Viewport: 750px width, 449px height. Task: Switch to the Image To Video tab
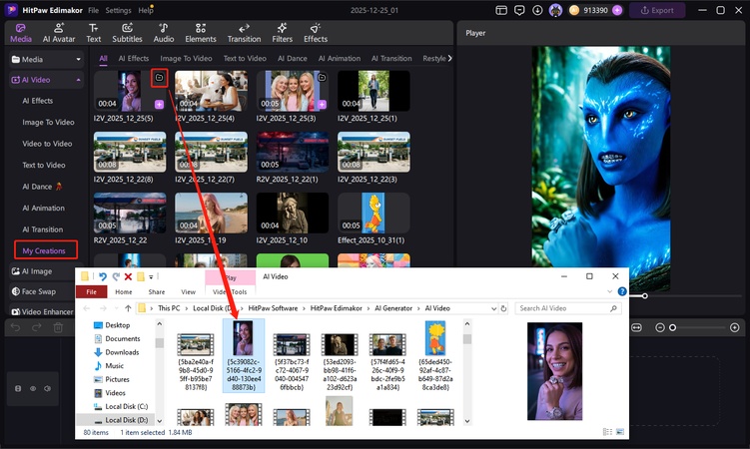pyautogui.click(x=186, y=59)
